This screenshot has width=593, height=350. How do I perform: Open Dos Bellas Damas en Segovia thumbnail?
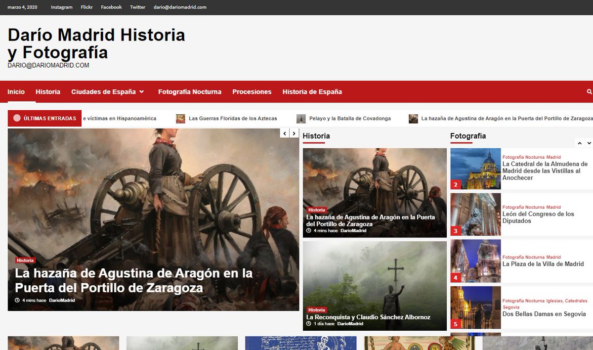pos(475,307)
